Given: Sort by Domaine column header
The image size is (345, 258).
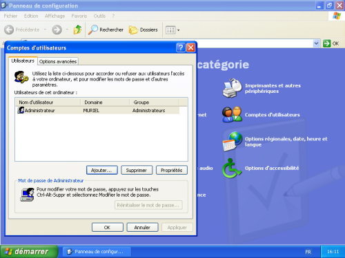Looking at the screenshot, I should click(105, 103).
